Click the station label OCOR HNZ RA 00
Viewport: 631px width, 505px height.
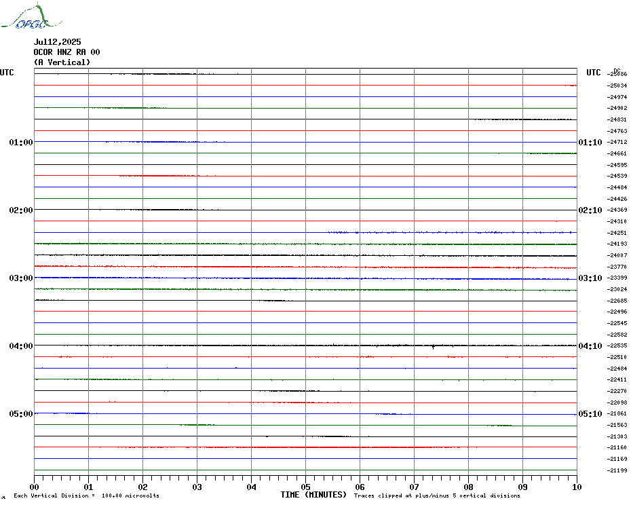pyautogui.click(x=66, y=52)
